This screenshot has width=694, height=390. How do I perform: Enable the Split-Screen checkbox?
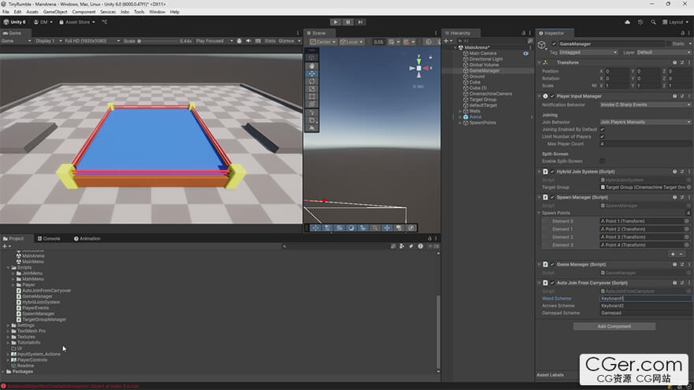pos(603,161)
